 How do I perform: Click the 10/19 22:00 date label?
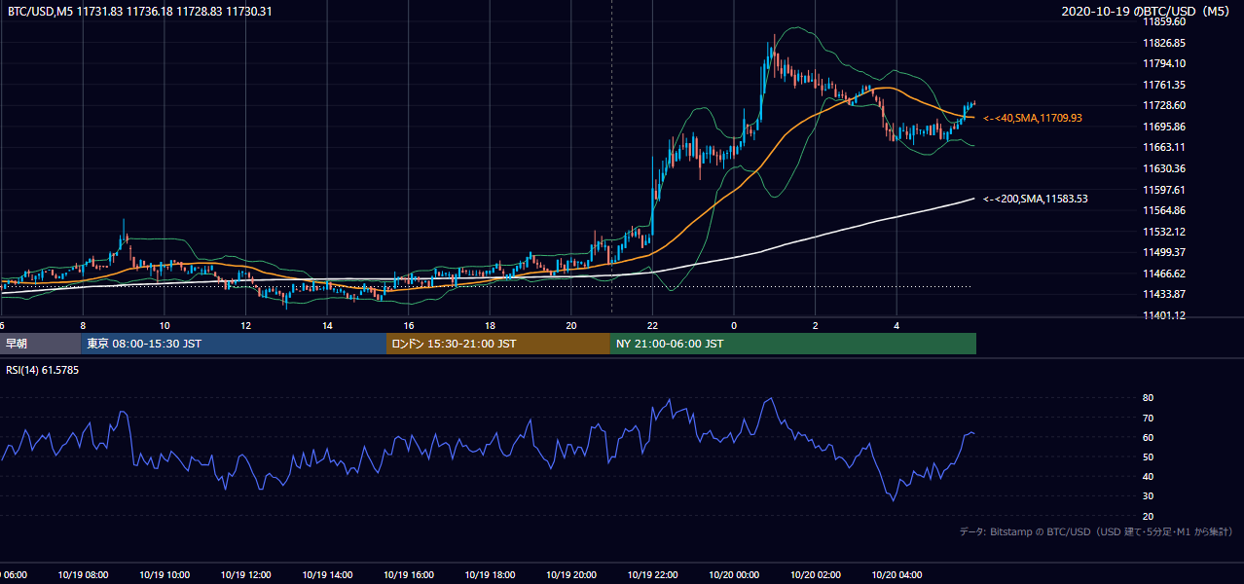click(653, 575)
